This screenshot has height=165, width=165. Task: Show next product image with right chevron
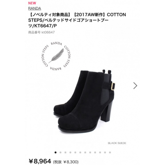135,86
